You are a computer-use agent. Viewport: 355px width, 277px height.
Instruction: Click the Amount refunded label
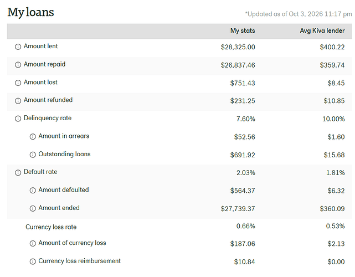click(48, 100)
